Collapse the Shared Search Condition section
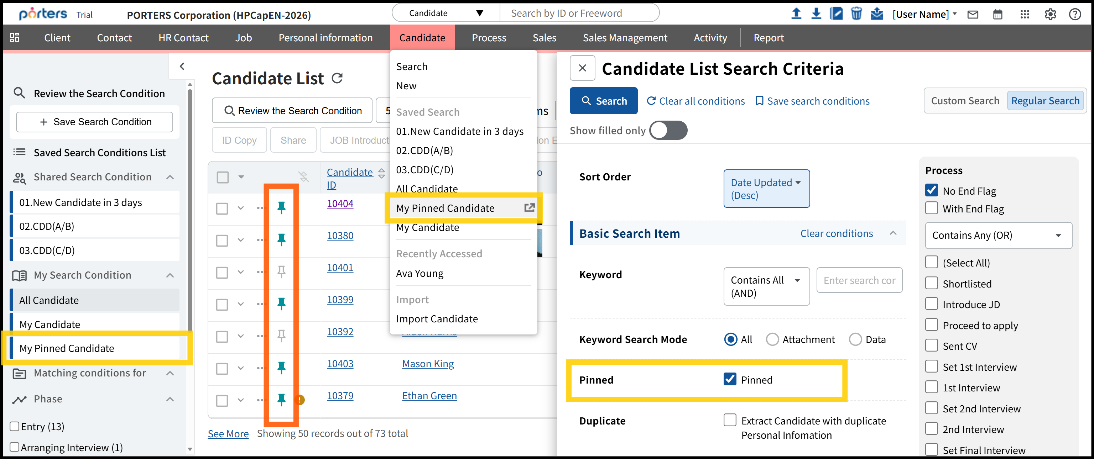This screenshot has width=1094, height=459. coord(170,177)
